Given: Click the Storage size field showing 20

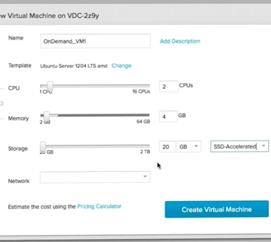Looking at the screenshot, I should pos(167,146).
